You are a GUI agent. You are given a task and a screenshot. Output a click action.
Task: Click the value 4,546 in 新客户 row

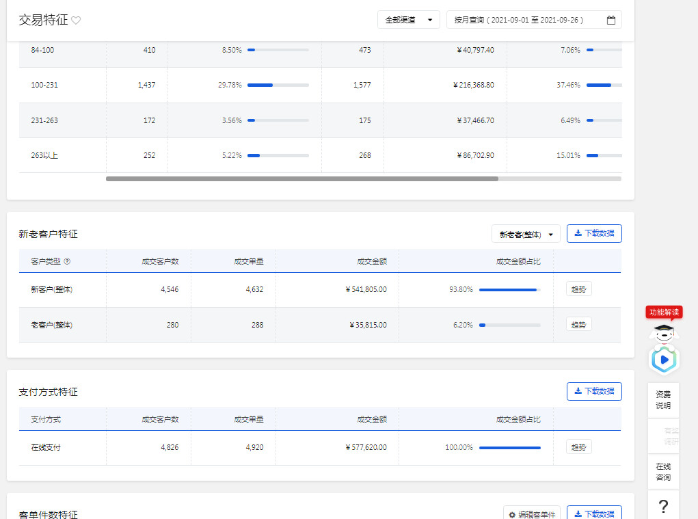pyautogui.click(x=170, y=289)
